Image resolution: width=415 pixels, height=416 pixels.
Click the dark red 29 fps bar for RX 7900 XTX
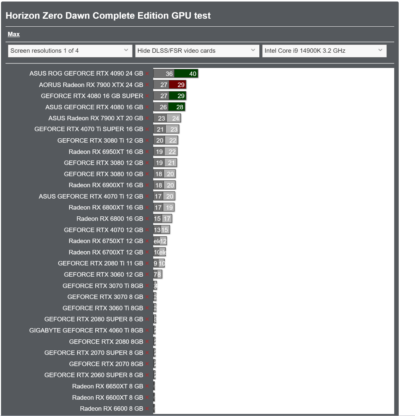coord(178,85)
